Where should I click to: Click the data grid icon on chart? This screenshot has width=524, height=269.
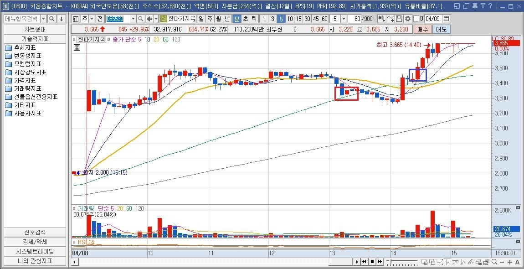tap(77, 47)
